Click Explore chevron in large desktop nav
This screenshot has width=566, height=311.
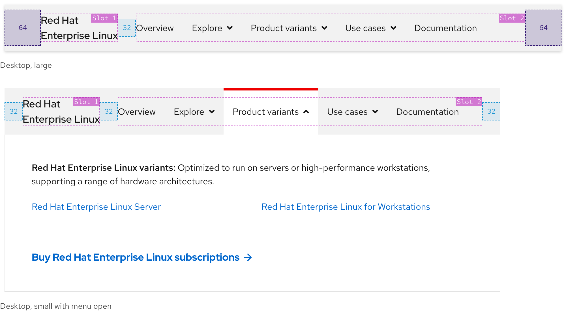click(230, 28)
